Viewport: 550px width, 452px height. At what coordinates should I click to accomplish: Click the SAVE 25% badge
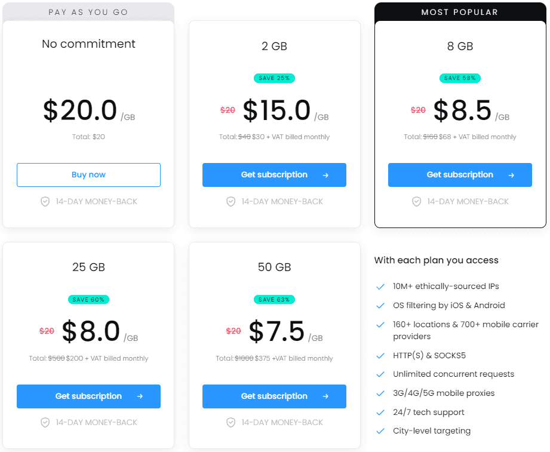(274, 78)
